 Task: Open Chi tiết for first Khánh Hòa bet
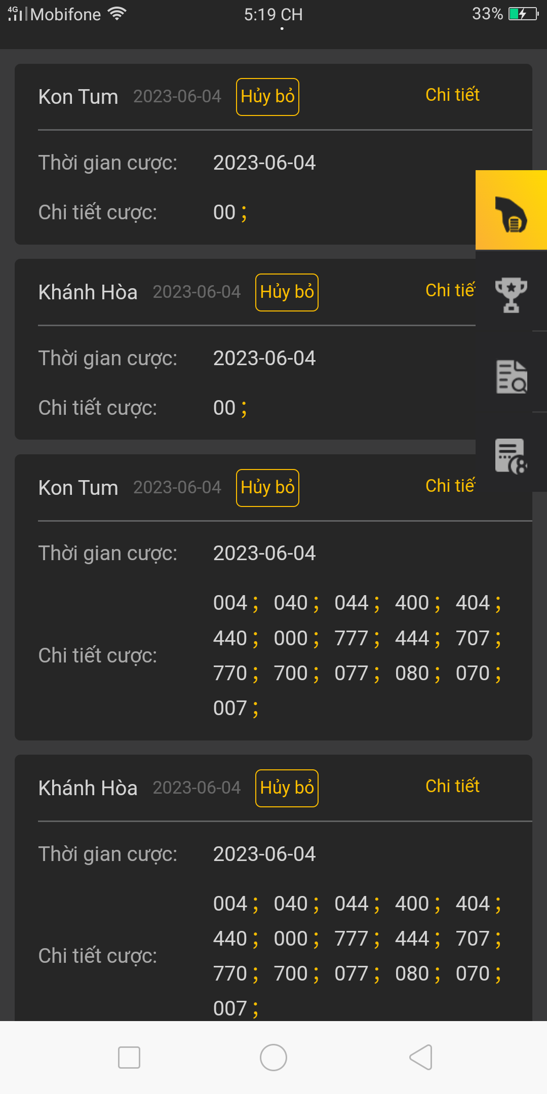click(450, 290)
